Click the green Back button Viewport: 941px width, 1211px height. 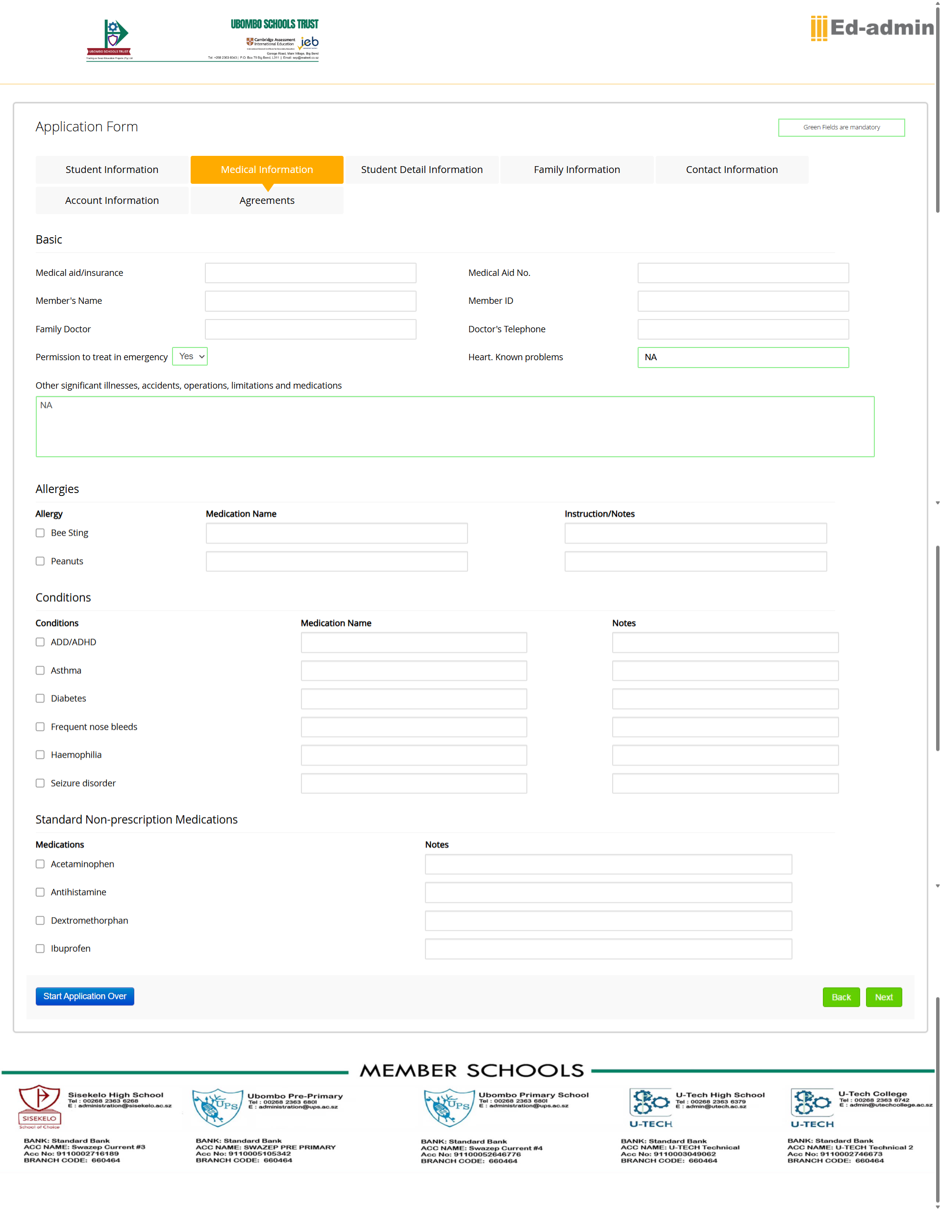coord(841,997)
